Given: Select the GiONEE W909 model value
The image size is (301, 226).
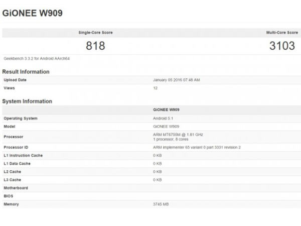Looking at the screenshot, I should 166,127.
